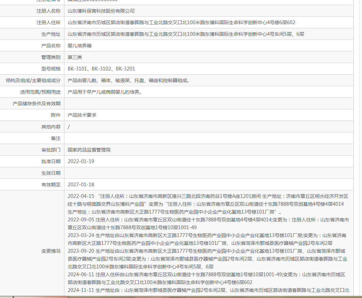Click the 管理类别 label
Screen dimensions: 362x298
51,57
